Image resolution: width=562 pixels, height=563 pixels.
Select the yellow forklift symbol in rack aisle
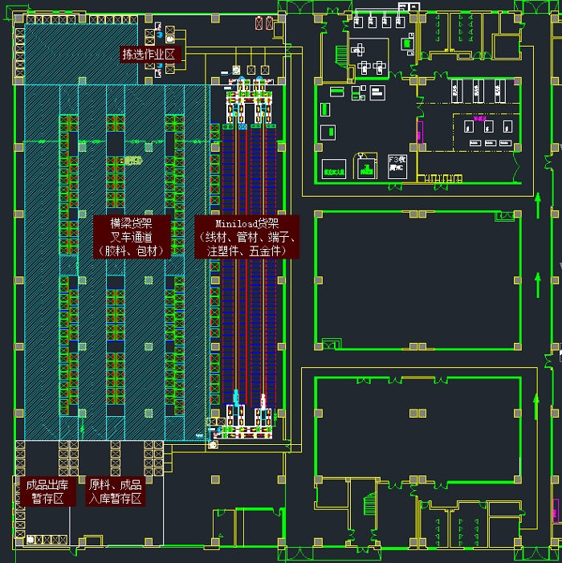click(x=132, y=161)
